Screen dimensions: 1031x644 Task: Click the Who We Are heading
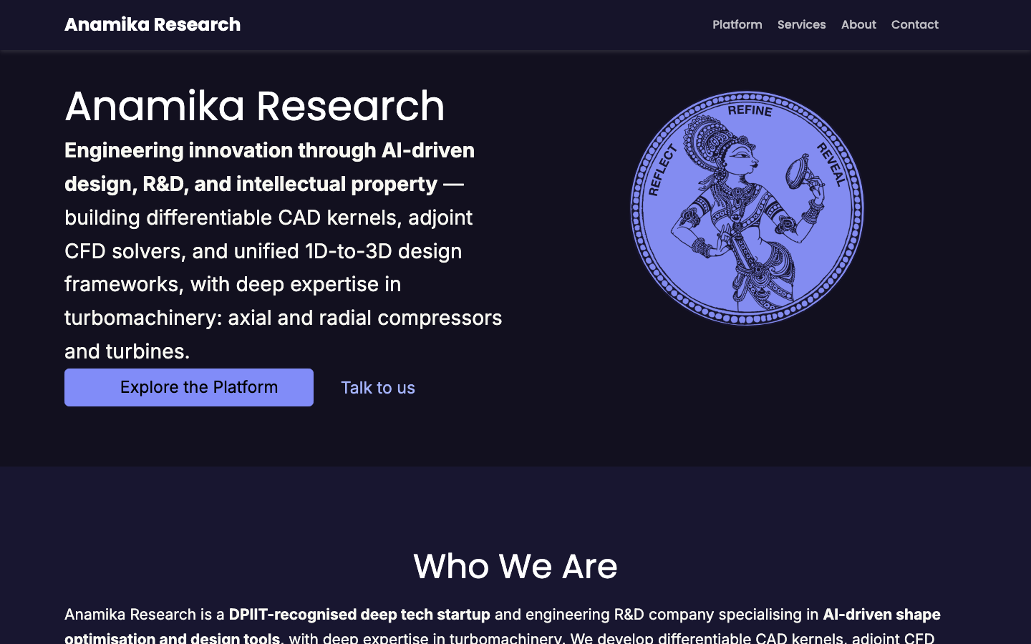tap(515, 566)
